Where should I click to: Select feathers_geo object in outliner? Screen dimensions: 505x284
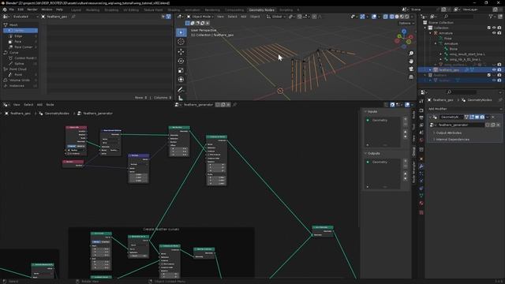pos(449,70)
